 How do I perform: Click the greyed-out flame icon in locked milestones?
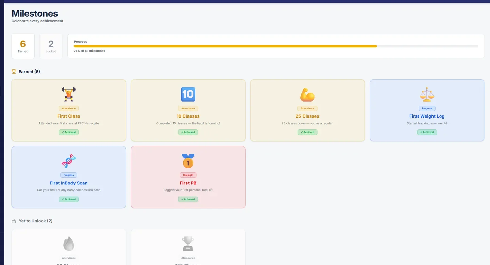point(69,244)
